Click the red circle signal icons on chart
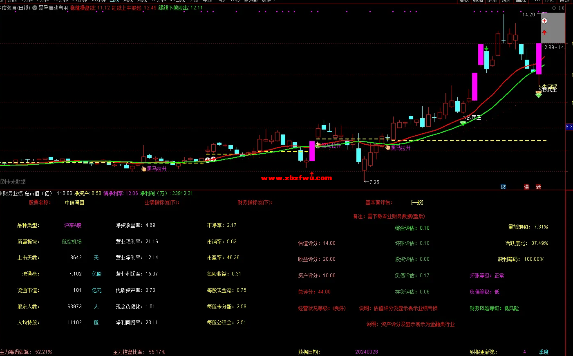 210,160
